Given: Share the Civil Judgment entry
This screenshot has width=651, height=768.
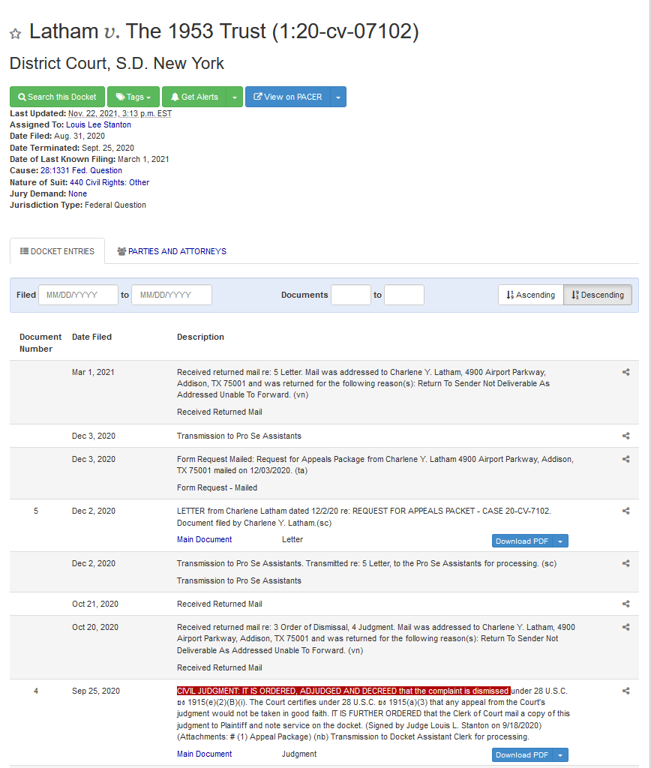Looking at the screenshot, I should (x=625, y=691).
